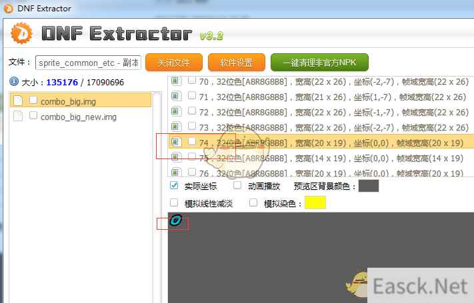Screen dimensions: 474x303
Task: Uncheck the 实际坐标 option
Action: [174, 185]
